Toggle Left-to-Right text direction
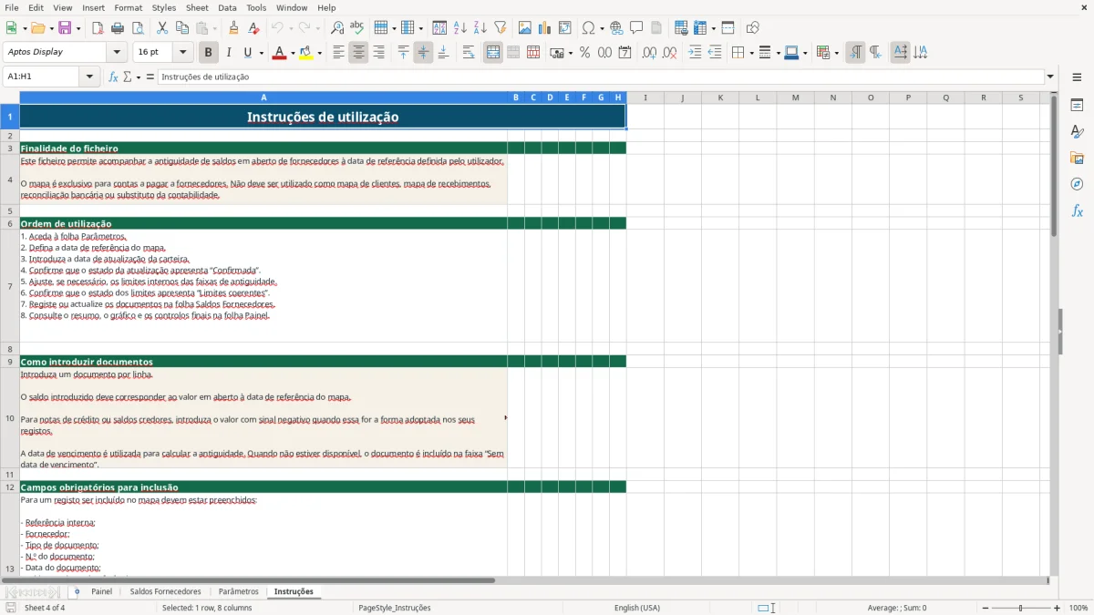1094x615 pixels. [x=855, y=53]
